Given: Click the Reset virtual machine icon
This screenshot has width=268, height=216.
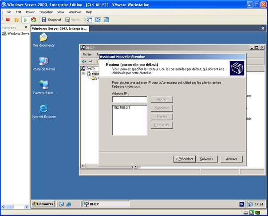Looking at the screenshot, I should 34,20.
